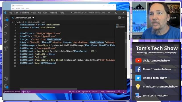Screen dimensions: 182x102
Task: Click line number 11 in gutter
Action: pyautogui.click(x=15, y=39)
